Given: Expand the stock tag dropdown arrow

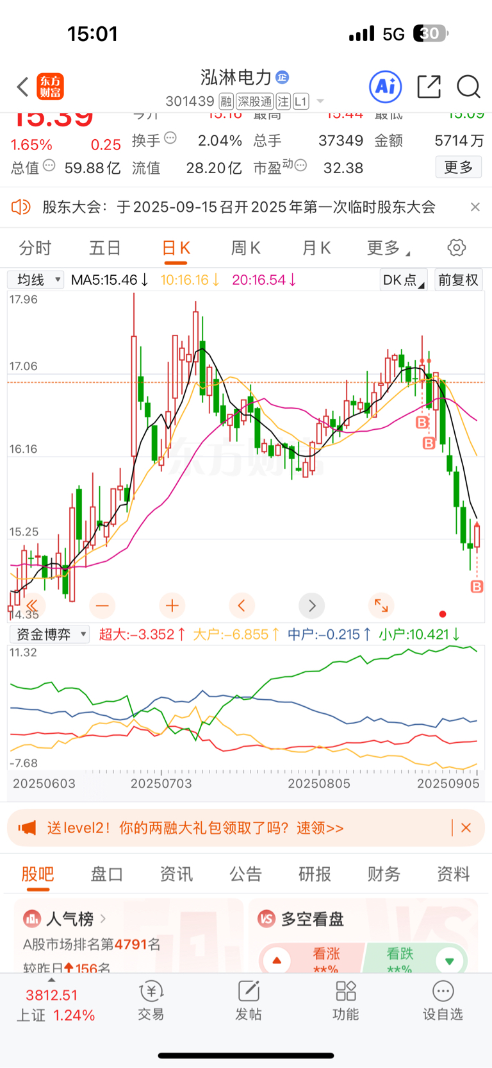Looking at the screenshot, I should 320,101.
